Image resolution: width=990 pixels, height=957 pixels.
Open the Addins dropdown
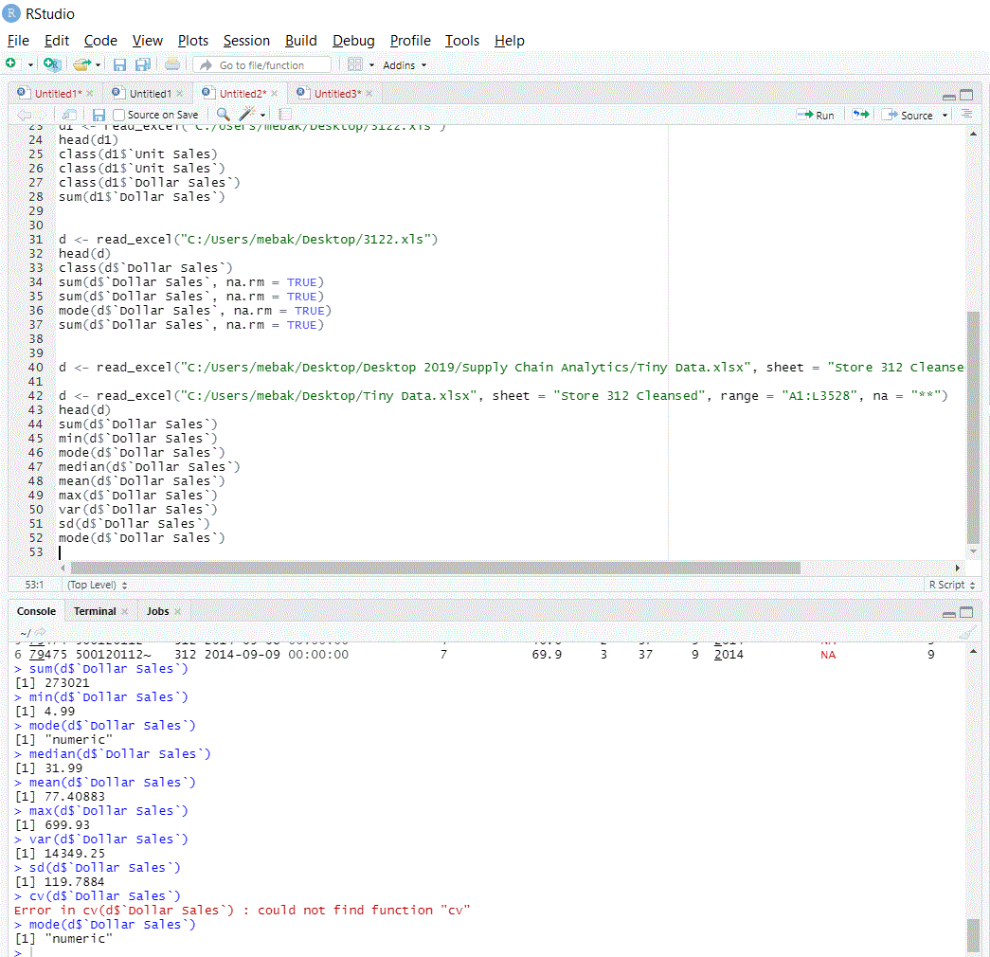coord(398,64)
